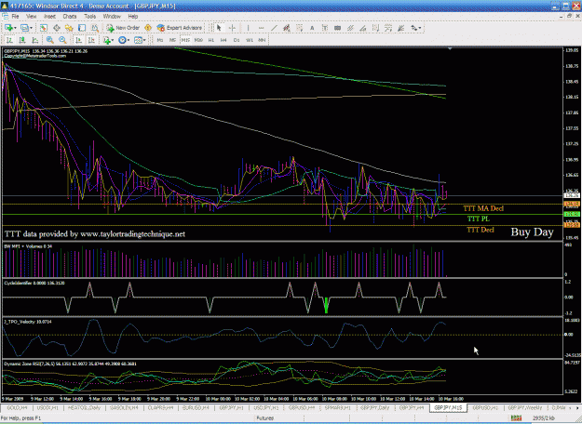Screen dimensions: 582x424
Task: Open the Tools menu
Action: click(89, 17)
